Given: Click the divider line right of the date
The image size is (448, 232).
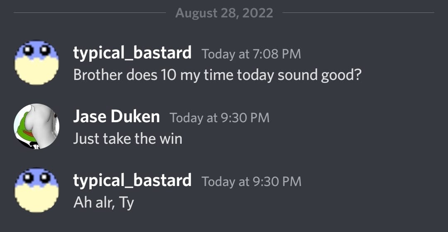Looking at the screenshot, I should (358, 13).
